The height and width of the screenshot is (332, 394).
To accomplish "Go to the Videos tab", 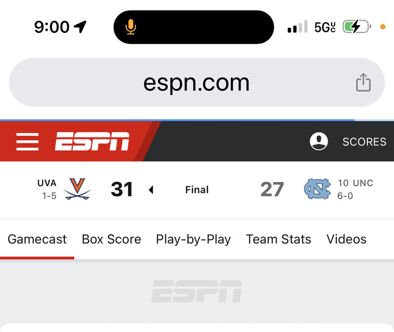I will (346, 239).
